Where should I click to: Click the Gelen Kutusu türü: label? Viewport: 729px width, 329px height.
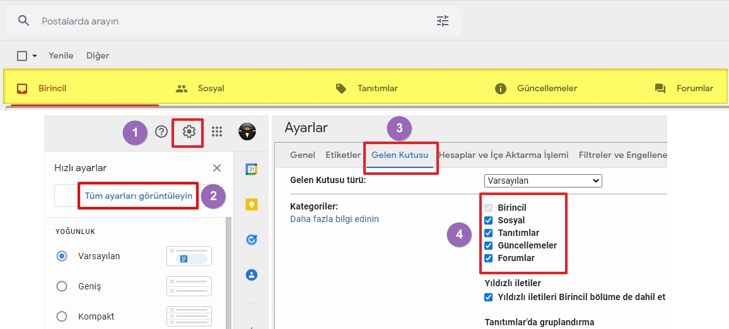pyautogui.click(x=328, y=179)
